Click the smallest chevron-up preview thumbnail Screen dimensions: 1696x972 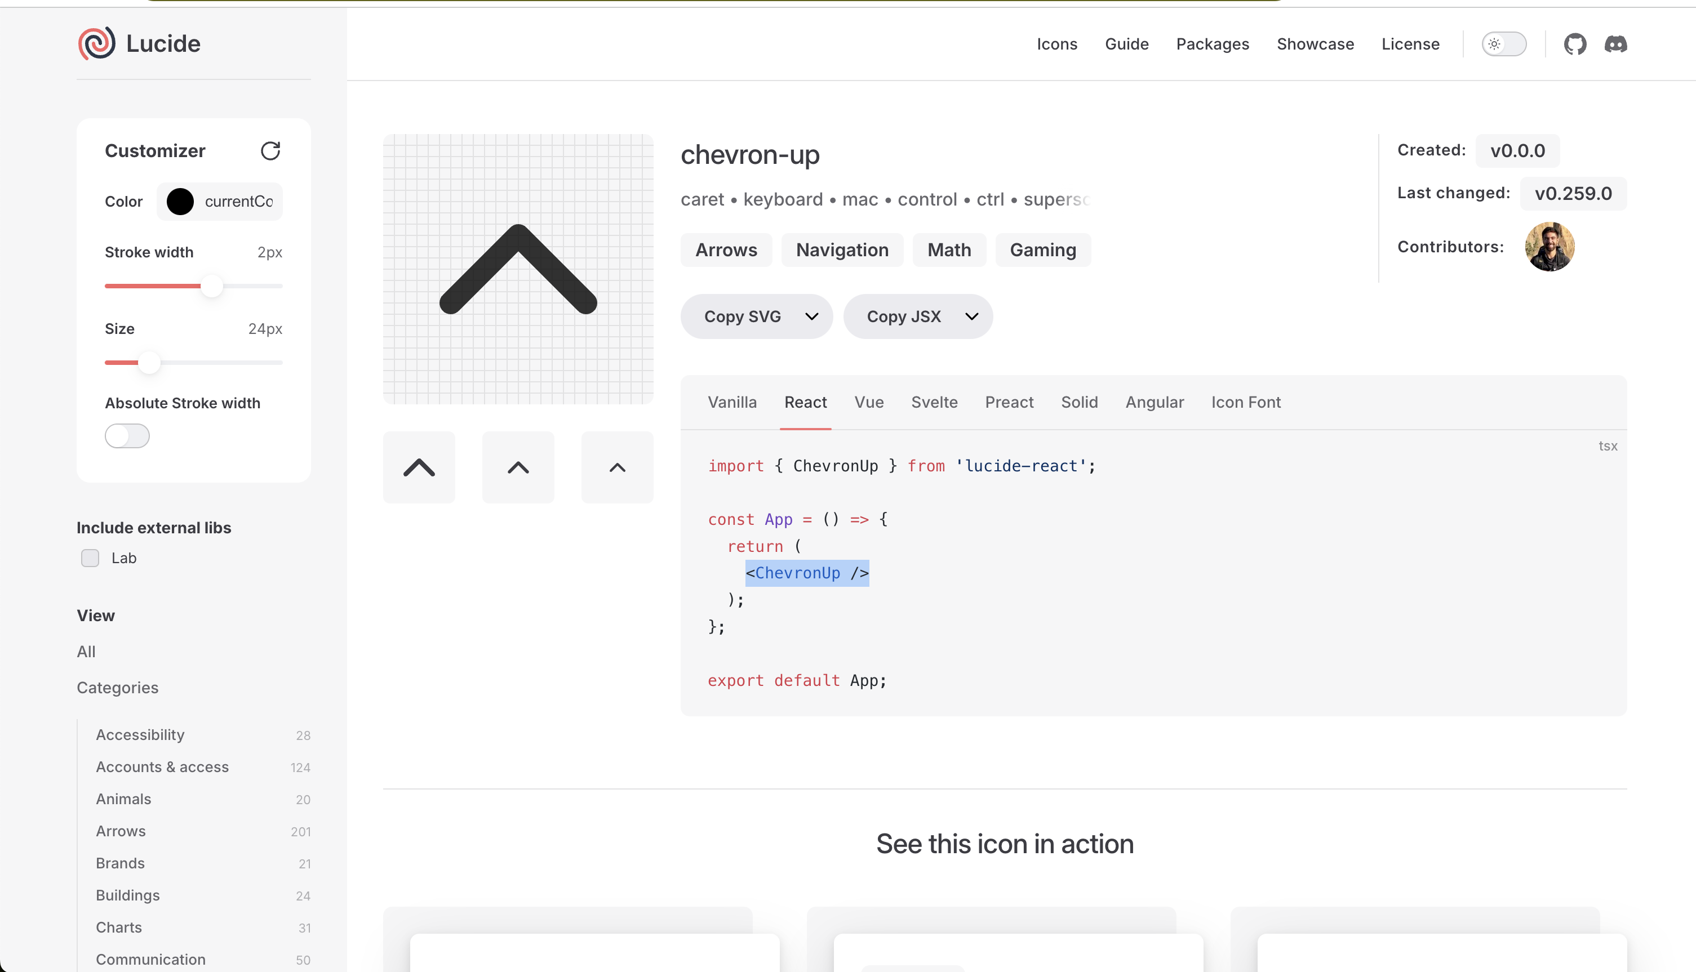pyautogui.click(x=617, y=467)
